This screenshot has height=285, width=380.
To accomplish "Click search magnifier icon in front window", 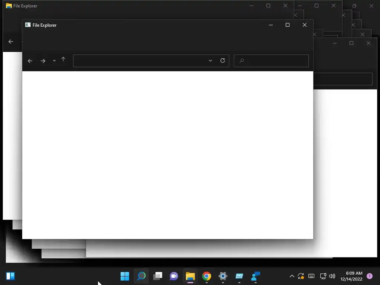I will (242, 61).
